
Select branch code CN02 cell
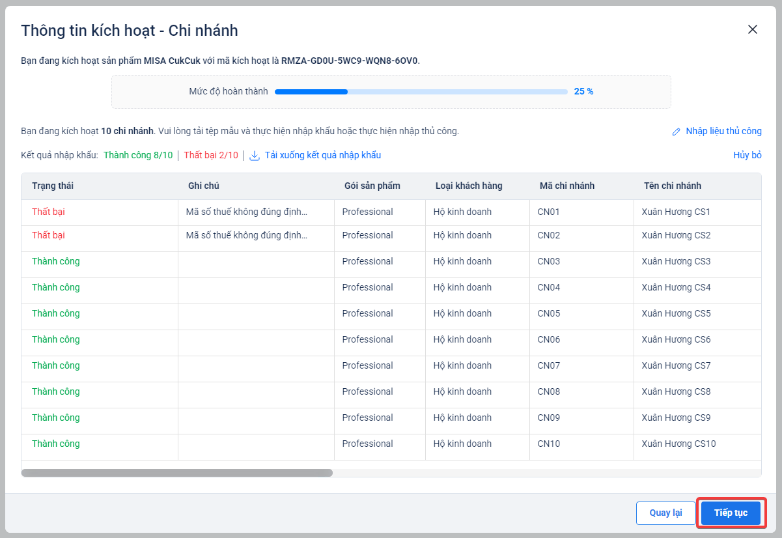548,235
